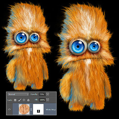Open the Fill slider arrow
Image resolution: width=119 pixels, height=119 pixels.
[x=48, y=100]
